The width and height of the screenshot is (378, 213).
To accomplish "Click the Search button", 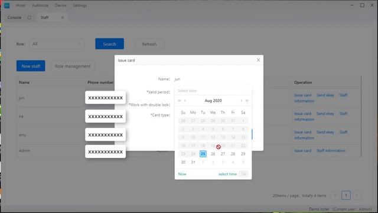I will [109, 44].
